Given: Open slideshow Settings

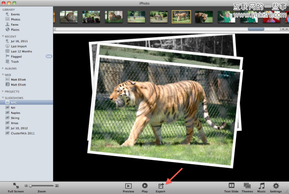Looking at the screenshot, I should [x=276, y=188].
